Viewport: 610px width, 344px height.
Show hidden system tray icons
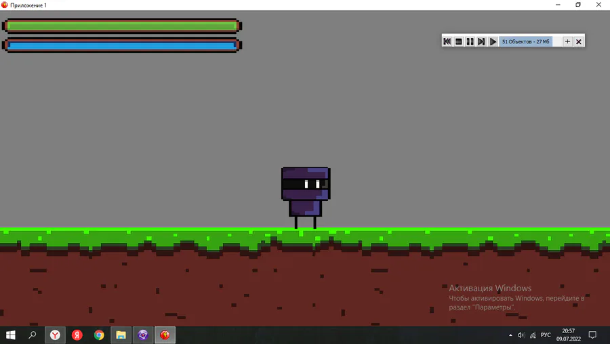point(510,335)
